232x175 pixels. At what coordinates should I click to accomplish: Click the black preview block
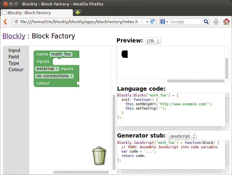(125, 54)
